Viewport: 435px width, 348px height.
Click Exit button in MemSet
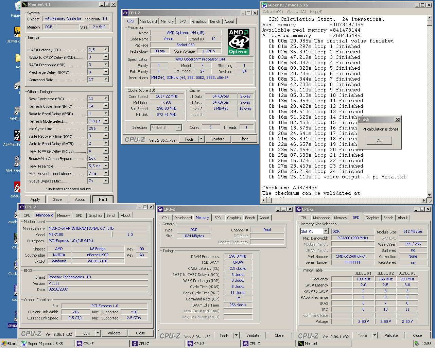pyautogui.click(x=103, y=199)
